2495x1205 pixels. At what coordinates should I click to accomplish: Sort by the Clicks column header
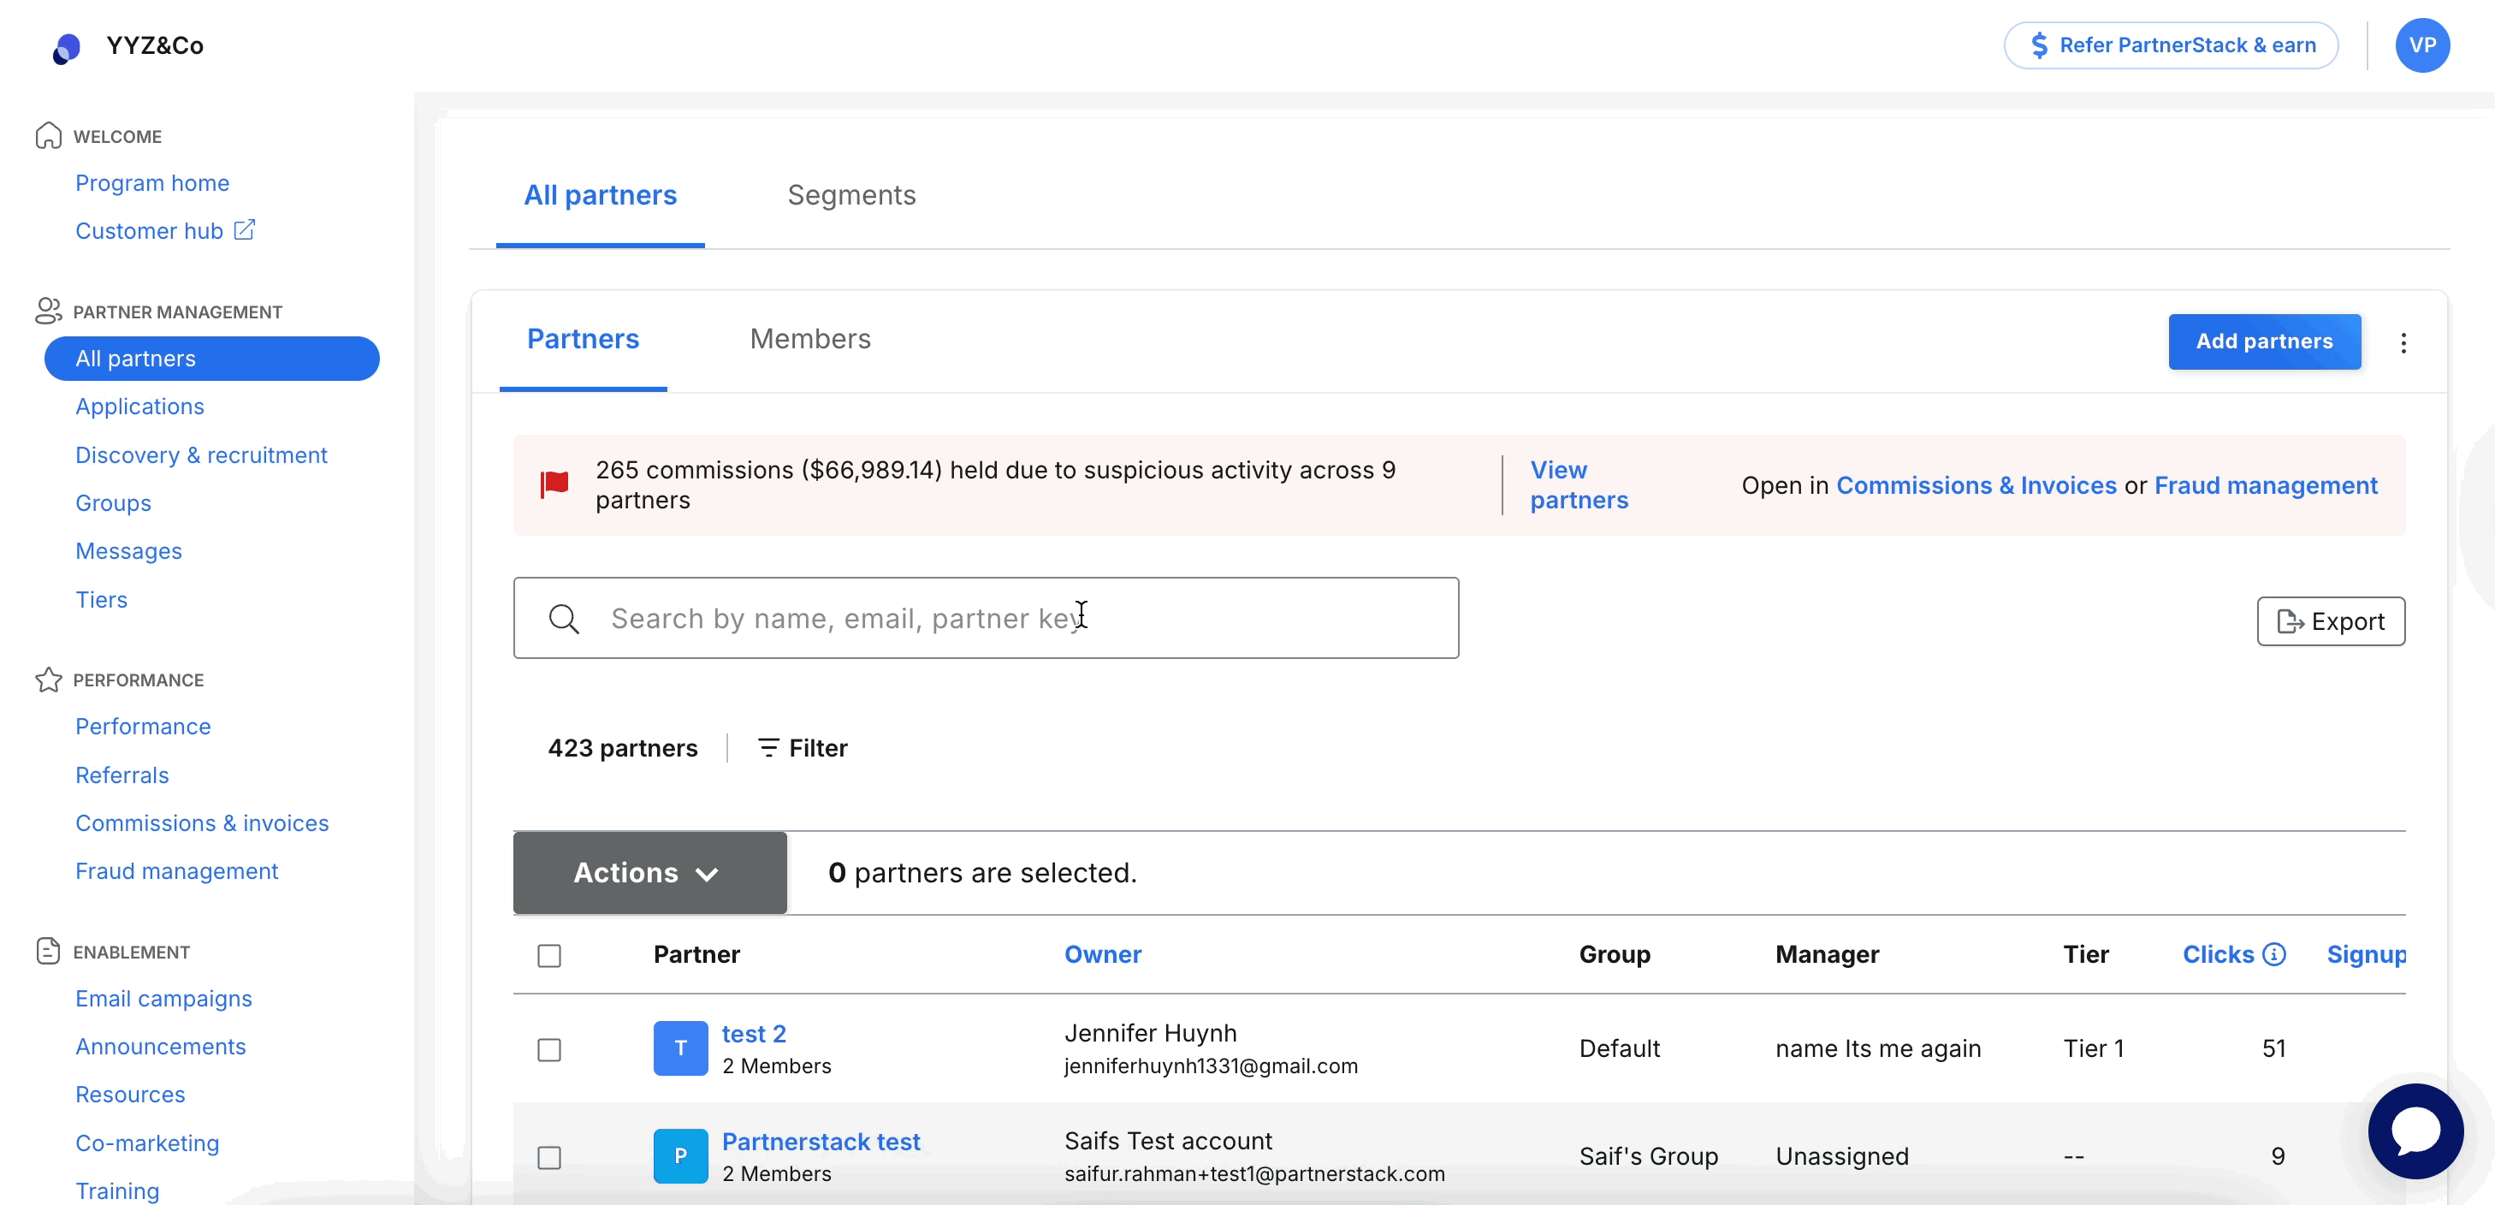click(x=2218, y=954)
